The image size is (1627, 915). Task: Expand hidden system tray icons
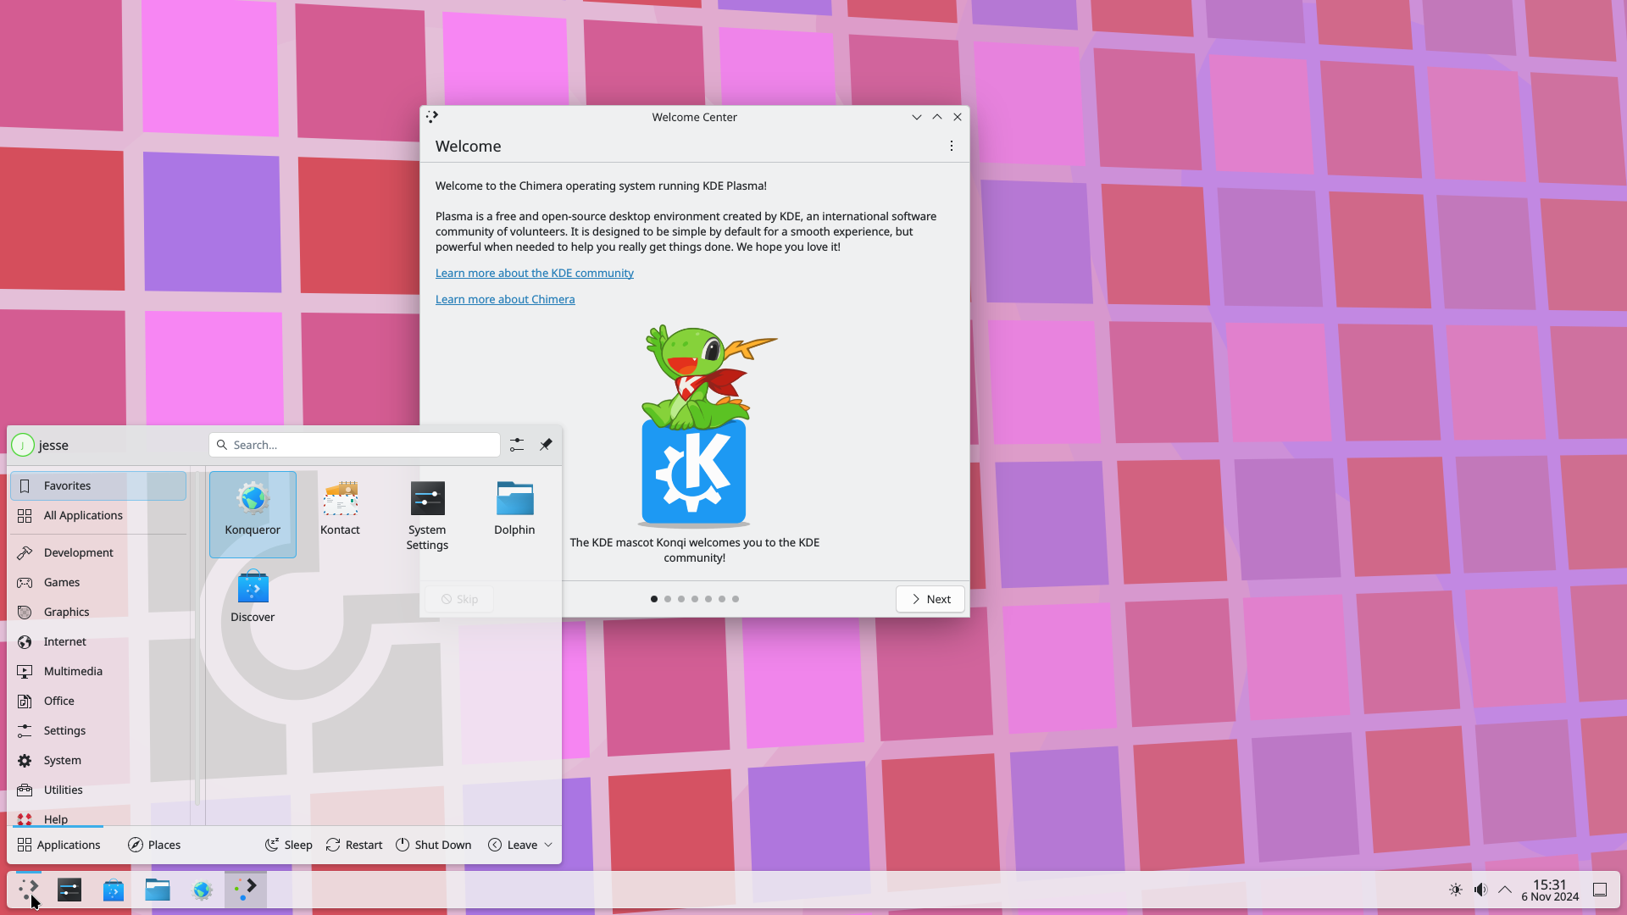(x=1505, y=890)
